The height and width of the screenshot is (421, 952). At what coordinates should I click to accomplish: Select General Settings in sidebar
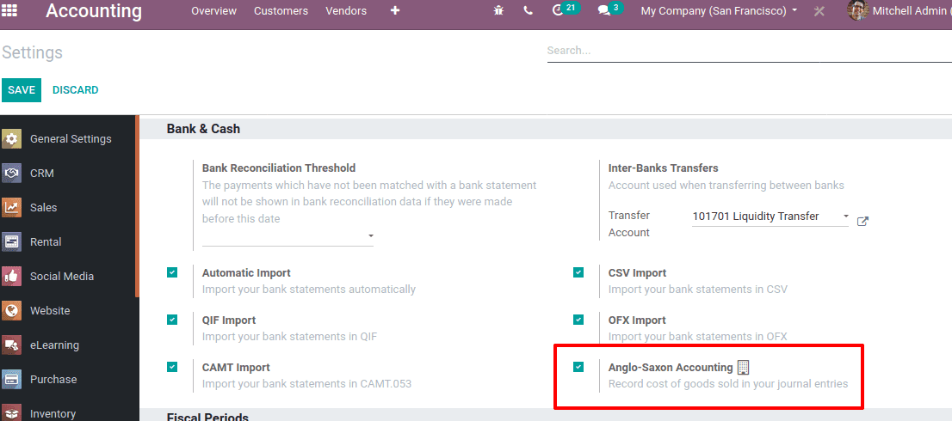71,138
